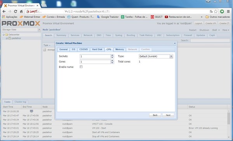The width and height of the screenshot is (233, 141).
Task: Click the node Search field
Action: click(210, 41)
